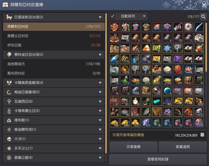
Task: Open 查看使用紀錄 usage log
Action: pyautogui.click(x=158, y=159)
